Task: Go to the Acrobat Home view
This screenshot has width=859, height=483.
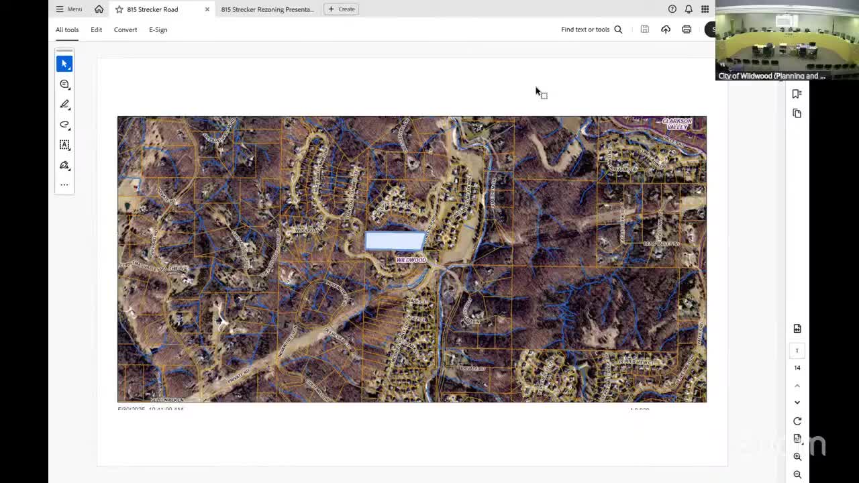Action: click(x=99, y=9)
